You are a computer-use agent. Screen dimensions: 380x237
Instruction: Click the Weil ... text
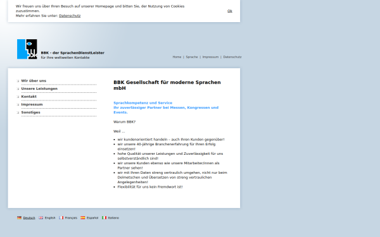[x=119, y=131]
